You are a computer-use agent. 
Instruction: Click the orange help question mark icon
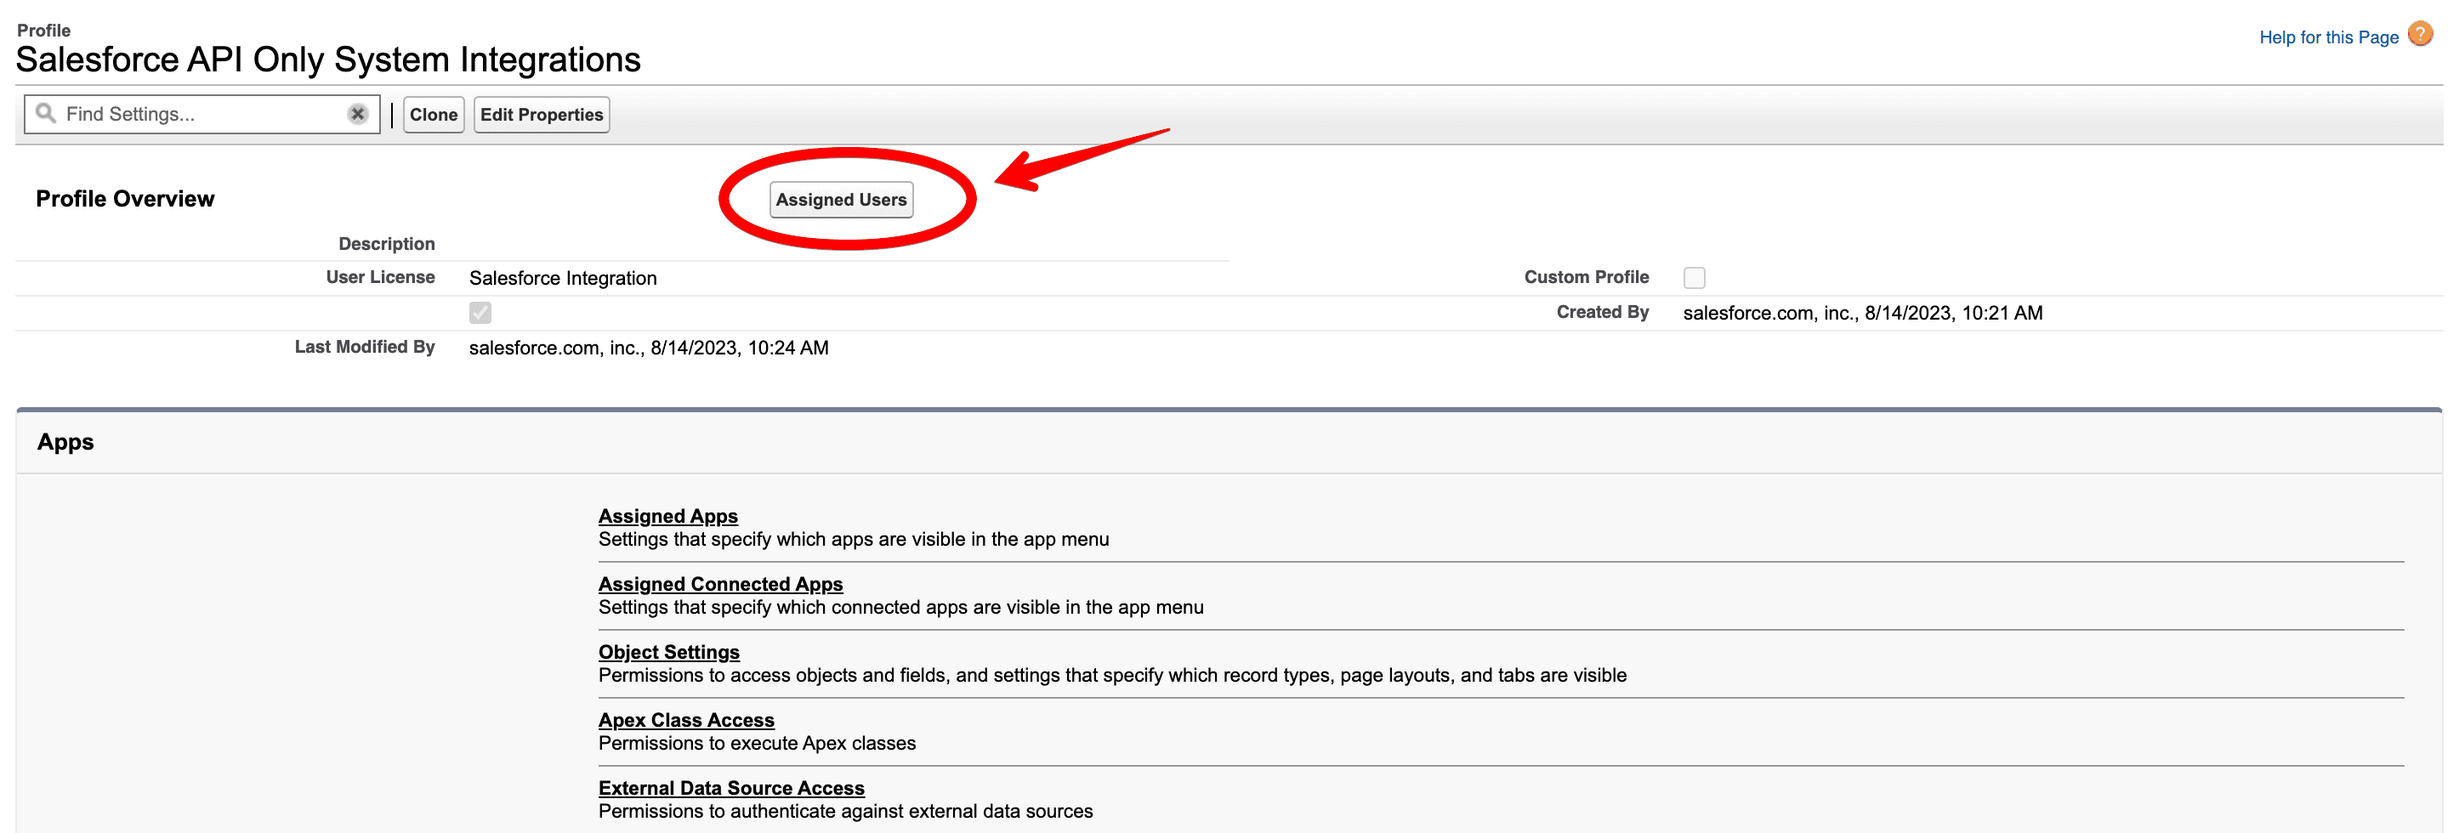pyautogui.click(x=2420, y=34)
